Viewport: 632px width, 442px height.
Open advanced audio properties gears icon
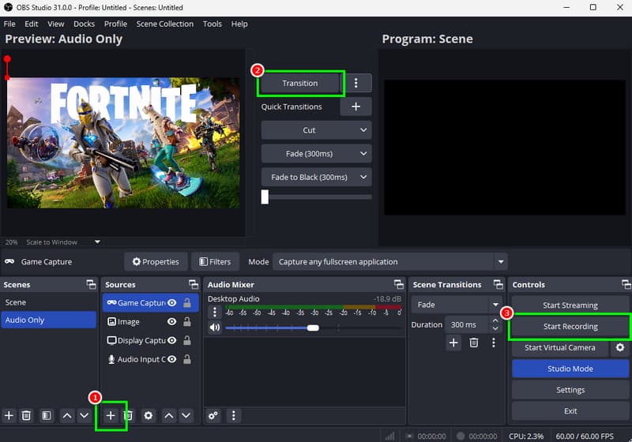(213, 415)
